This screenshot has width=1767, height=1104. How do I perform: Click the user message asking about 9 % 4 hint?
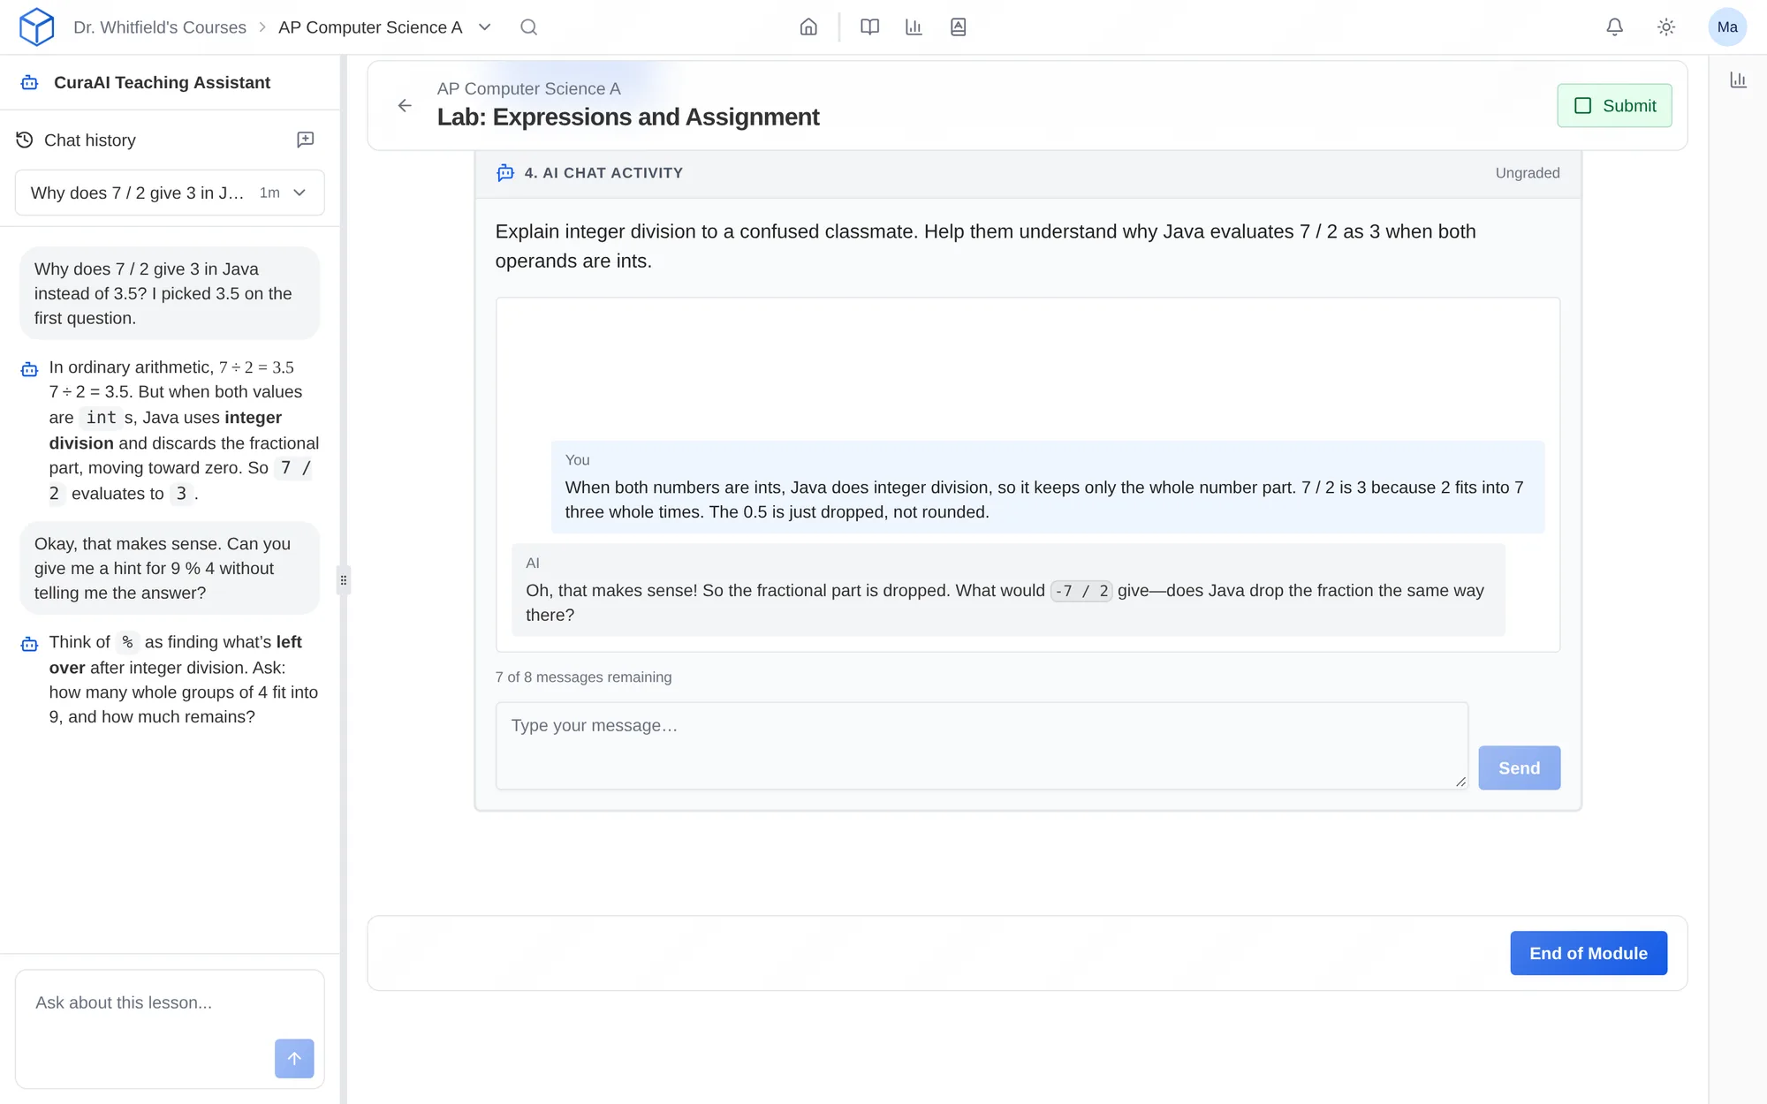(170, 568)
